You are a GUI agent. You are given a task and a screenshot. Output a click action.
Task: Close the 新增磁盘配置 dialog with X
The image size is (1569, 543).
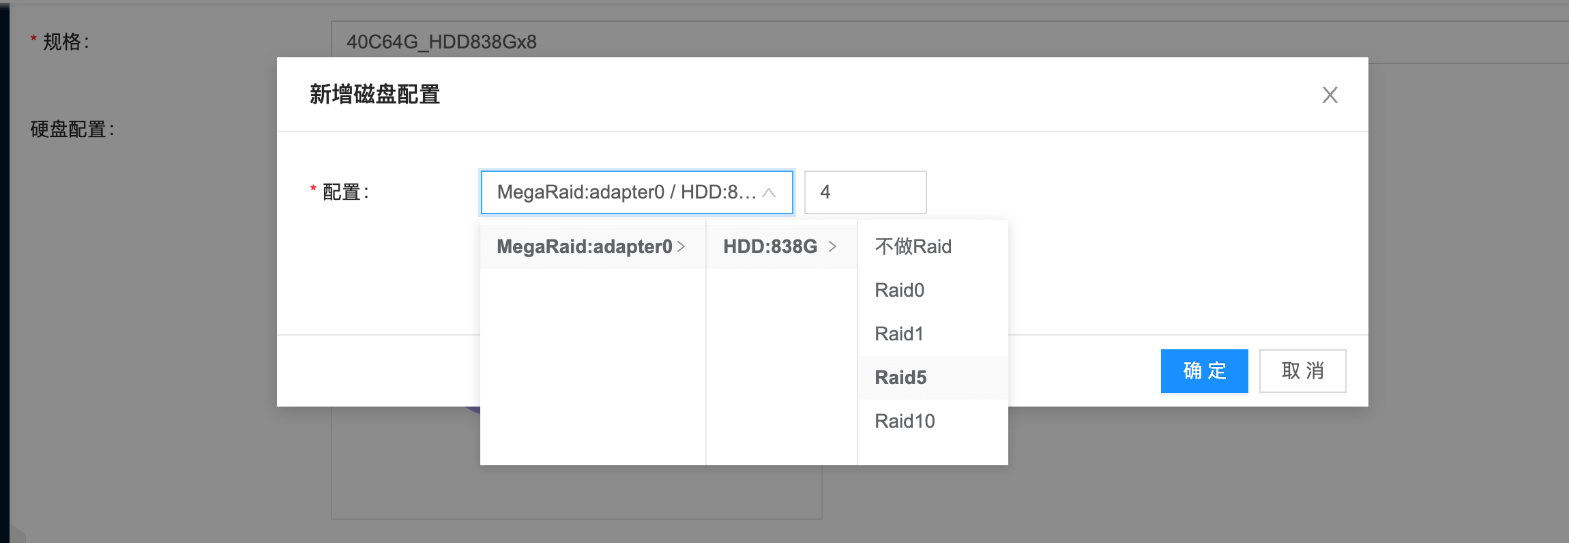pyautogui.click(x=1330, y=95)
